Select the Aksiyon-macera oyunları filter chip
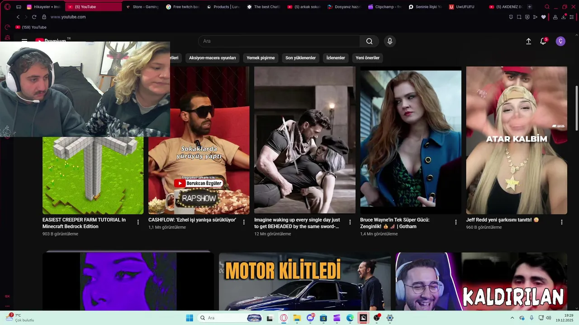Image resolution: width=579 pixels, height=325 pixels. (x=212, y=58)
